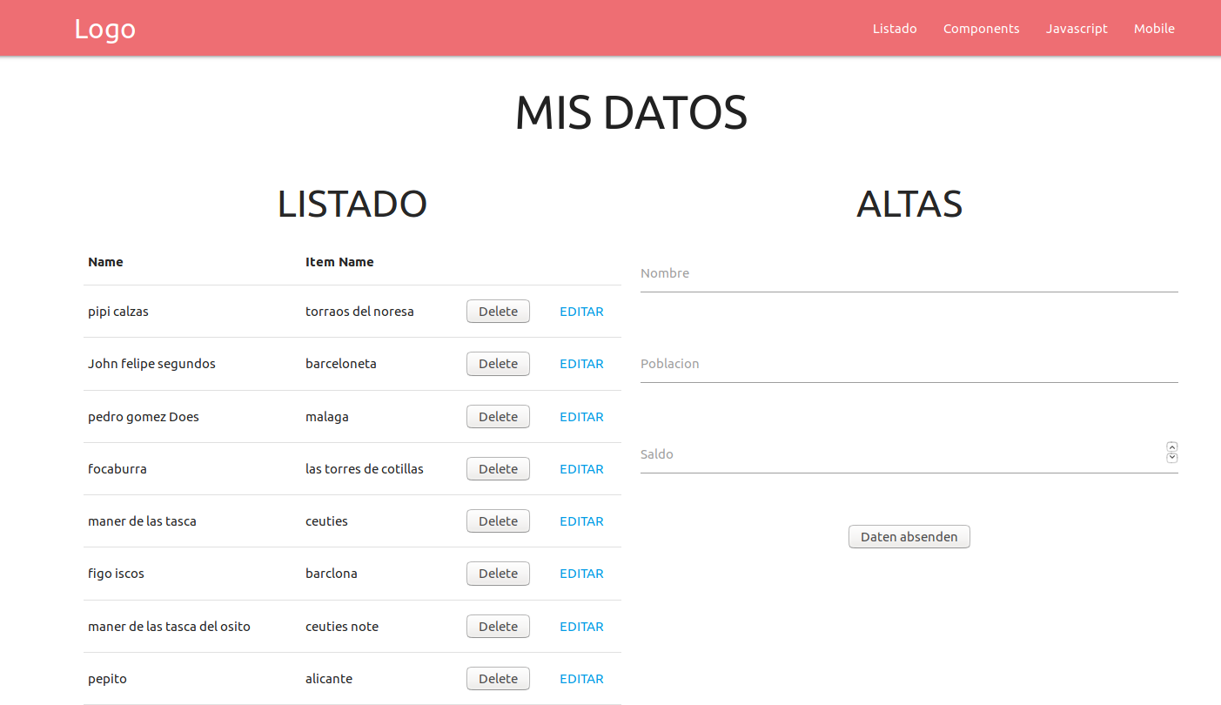Select the 'las torres de cotillas' cell
1221x705 pixels.
click(365, 469)
